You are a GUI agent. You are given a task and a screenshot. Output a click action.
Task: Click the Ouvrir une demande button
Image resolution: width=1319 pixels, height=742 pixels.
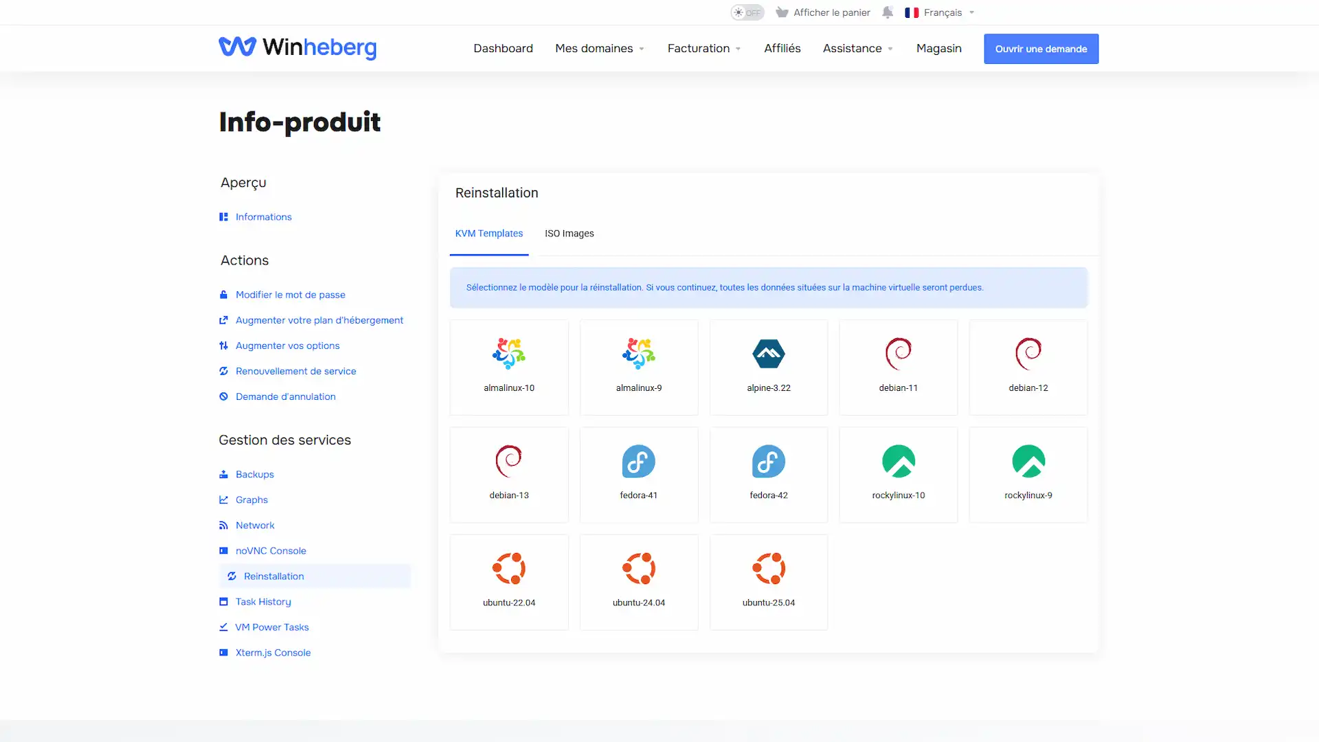pos(1041,49)
